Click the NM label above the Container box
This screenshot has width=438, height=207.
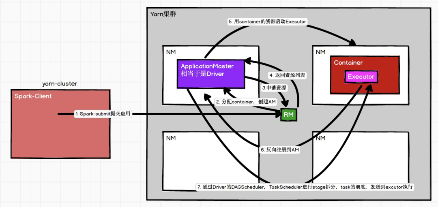pyautogui.click(x=320, y=52)
